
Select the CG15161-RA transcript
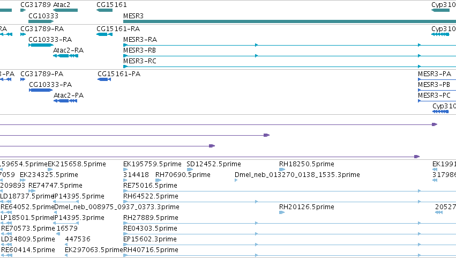coord(104,35)
